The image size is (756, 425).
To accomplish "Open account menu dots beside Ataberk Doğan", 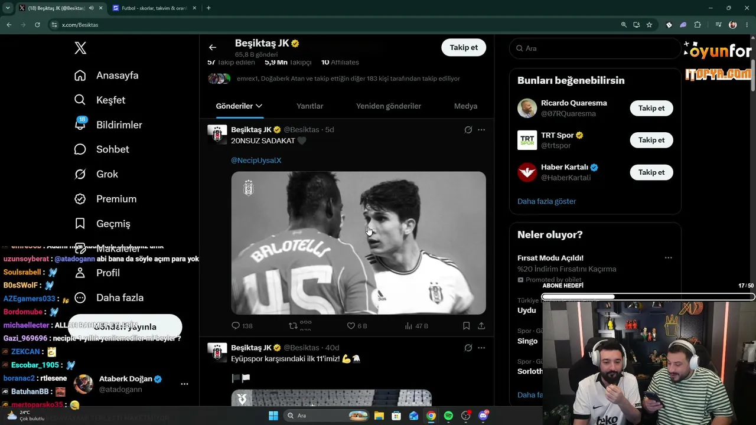I will [184, 384].
